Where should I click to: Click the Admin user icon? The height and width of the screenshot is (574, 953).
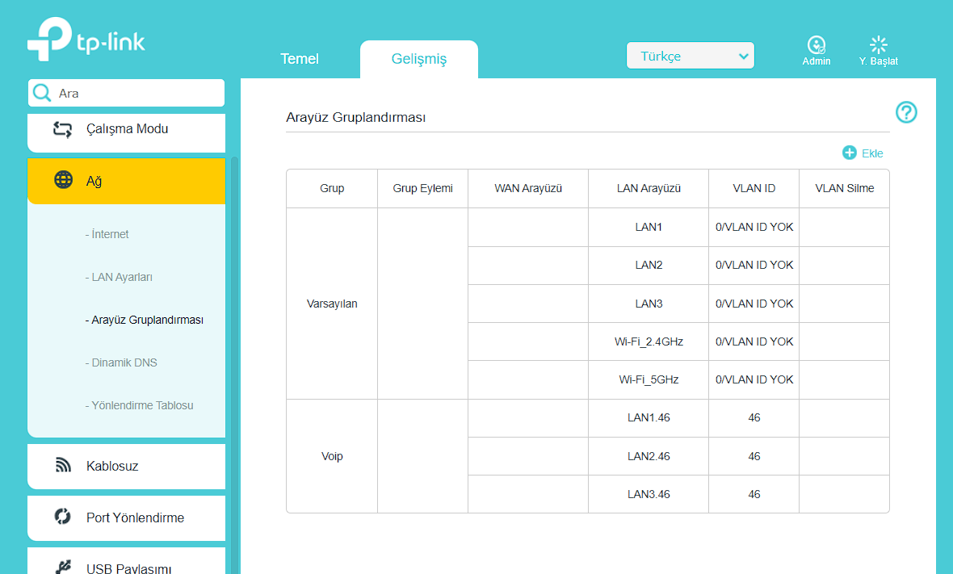click(x=817, y=44)
